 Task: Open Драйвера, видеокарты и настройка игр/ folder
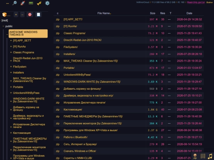(x=88, y=96)
